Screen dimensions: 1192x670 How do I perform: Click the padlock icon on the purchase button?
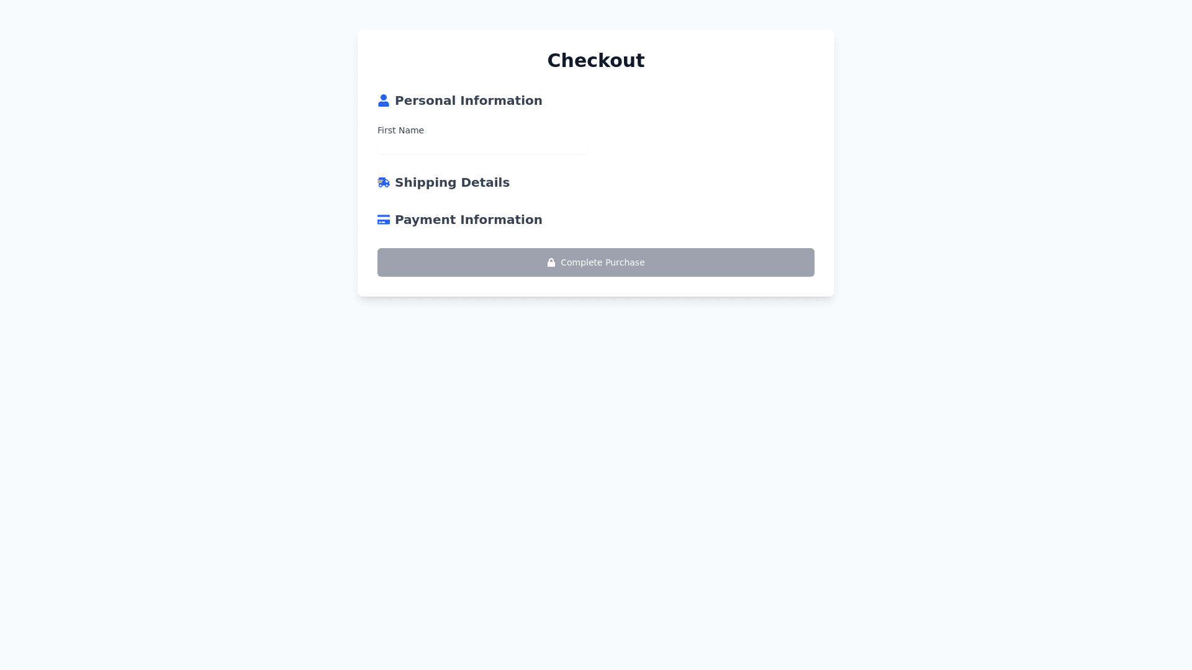pyautogui.click(x=551, y=262)
